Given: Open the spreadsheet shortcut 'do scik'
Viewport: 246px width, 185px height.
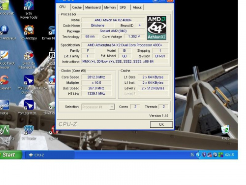Looking at the screenshot, I should point(4,5).
